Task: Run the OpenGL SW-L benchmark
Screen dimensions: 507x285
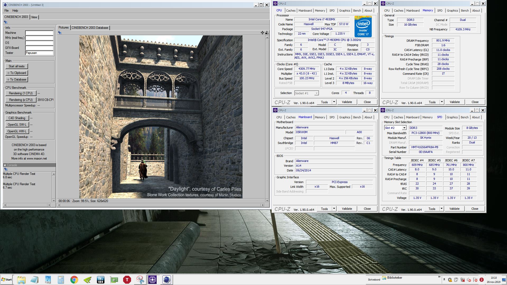Action: click(17, 125)
